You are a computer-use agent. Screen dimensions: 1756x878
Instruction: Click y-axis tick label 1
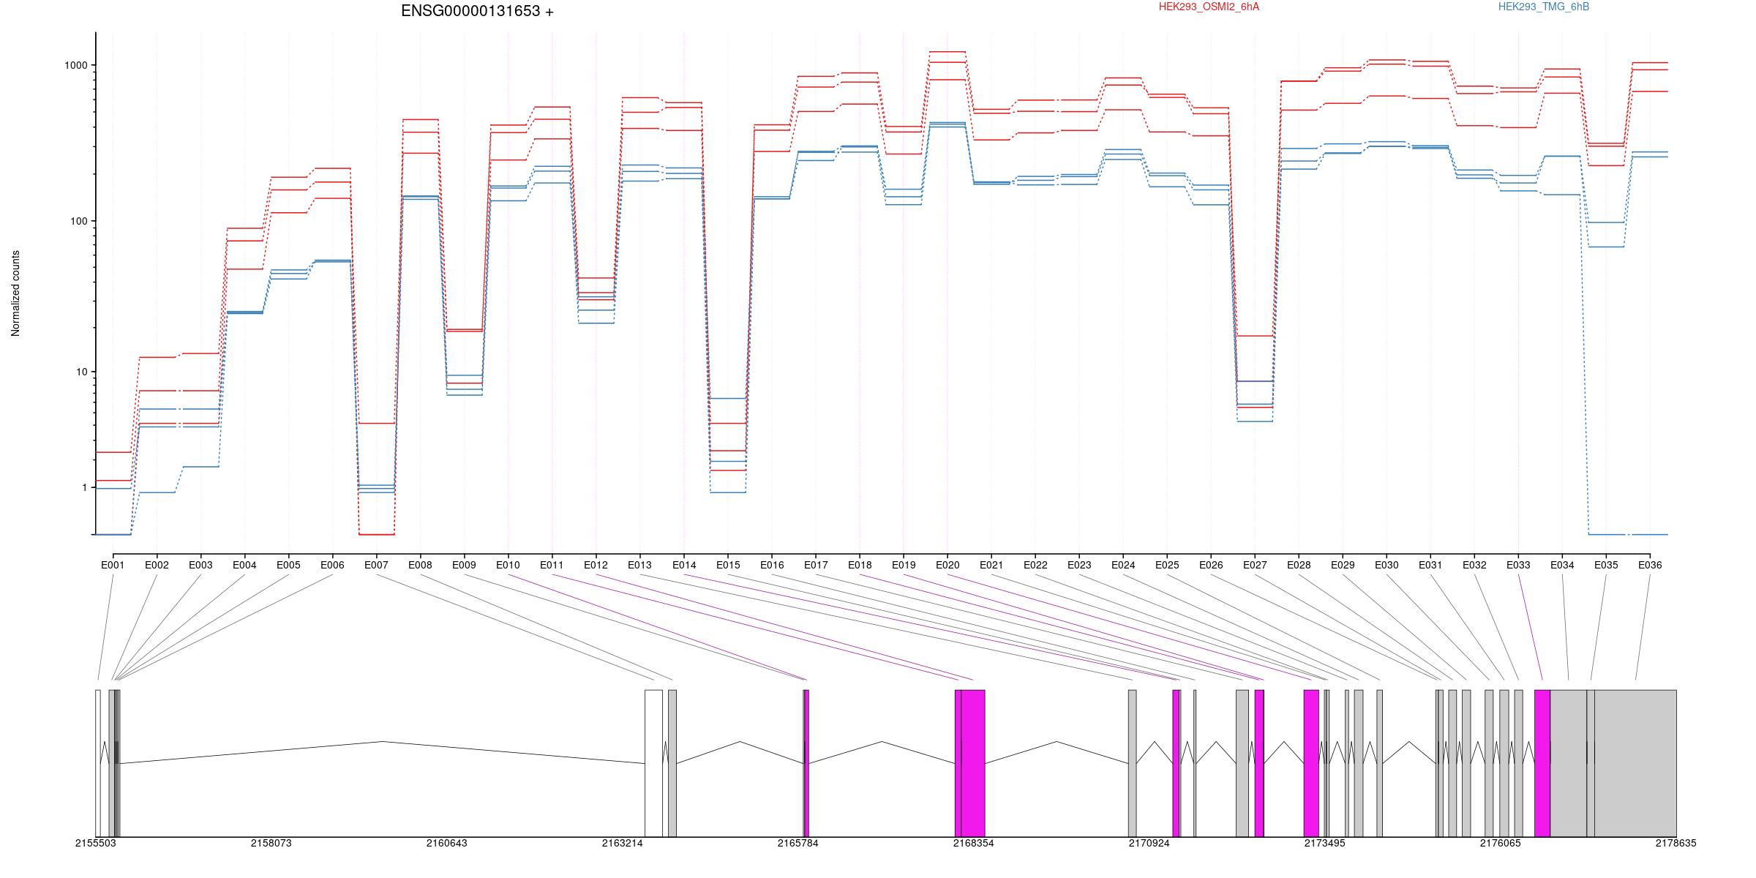point(85,488)
